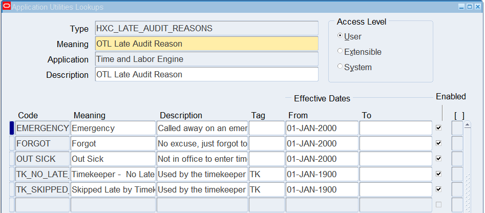The image size is (485, 213).
Task: Select the System access level option
Action: pyautogui.click(x=340, y=67)
